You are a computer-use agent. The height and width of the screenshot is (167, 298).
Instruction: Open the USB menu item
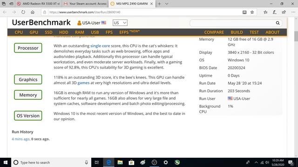point(95,32)
